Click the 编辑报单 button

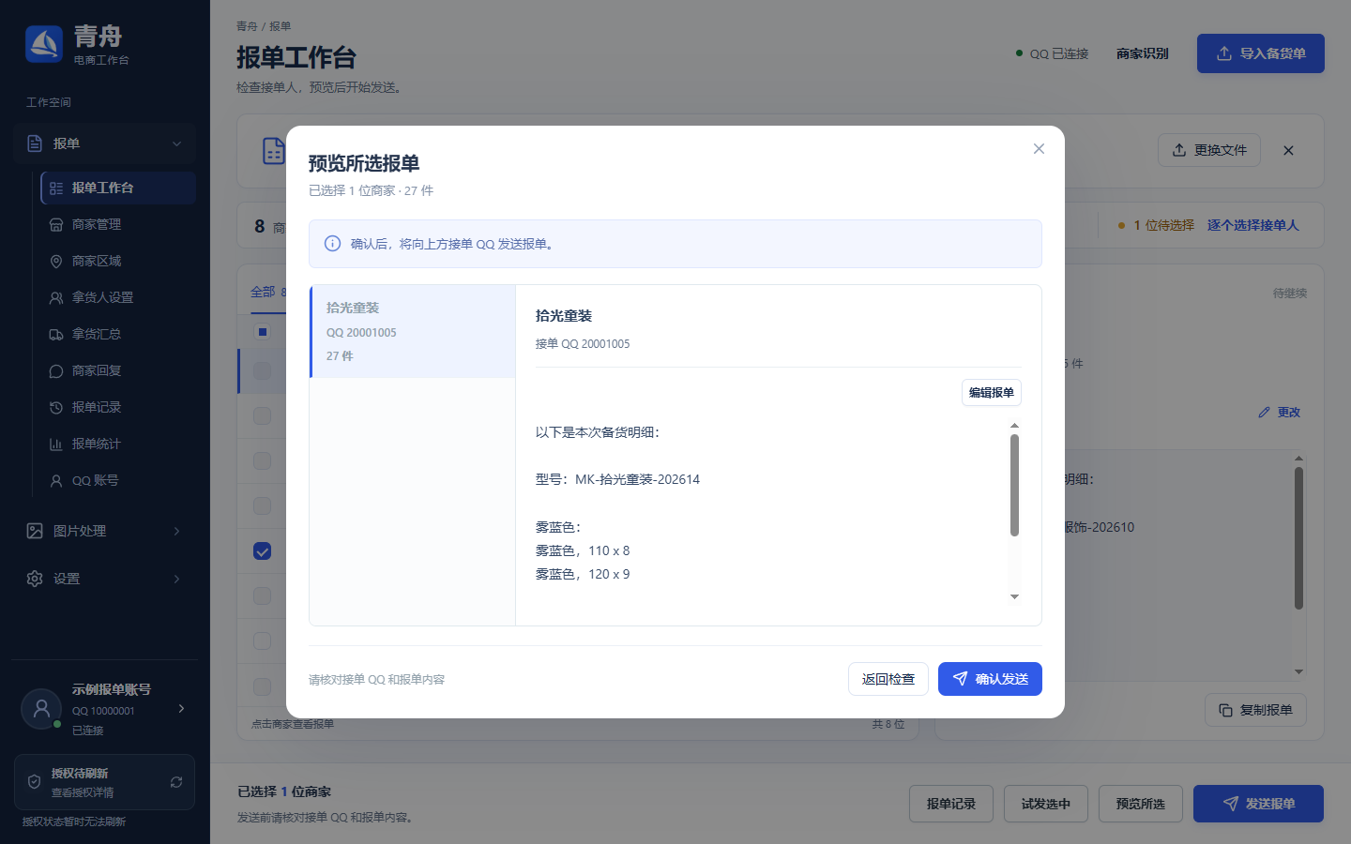coord(991,393)
